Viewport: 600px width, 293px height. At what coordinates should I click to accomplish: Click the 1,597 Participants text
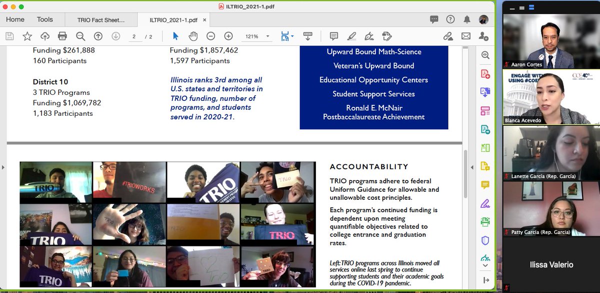coord(200,61)
